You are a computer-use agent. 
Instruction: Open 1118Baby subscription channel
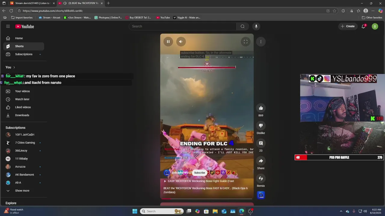[23, 159]
